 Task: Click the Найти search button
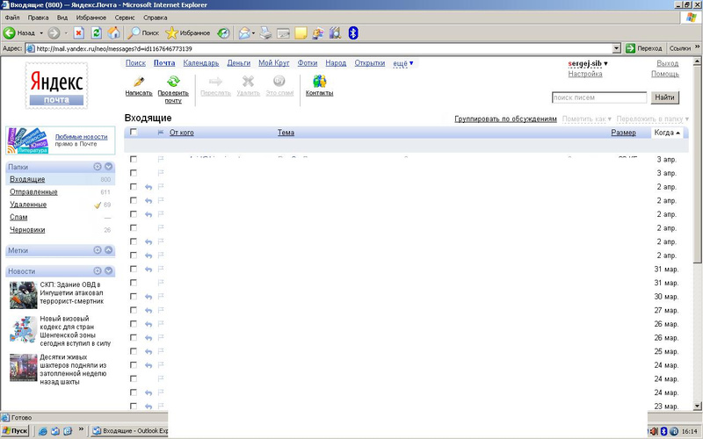pyautogui.click(x=664, y=97)
